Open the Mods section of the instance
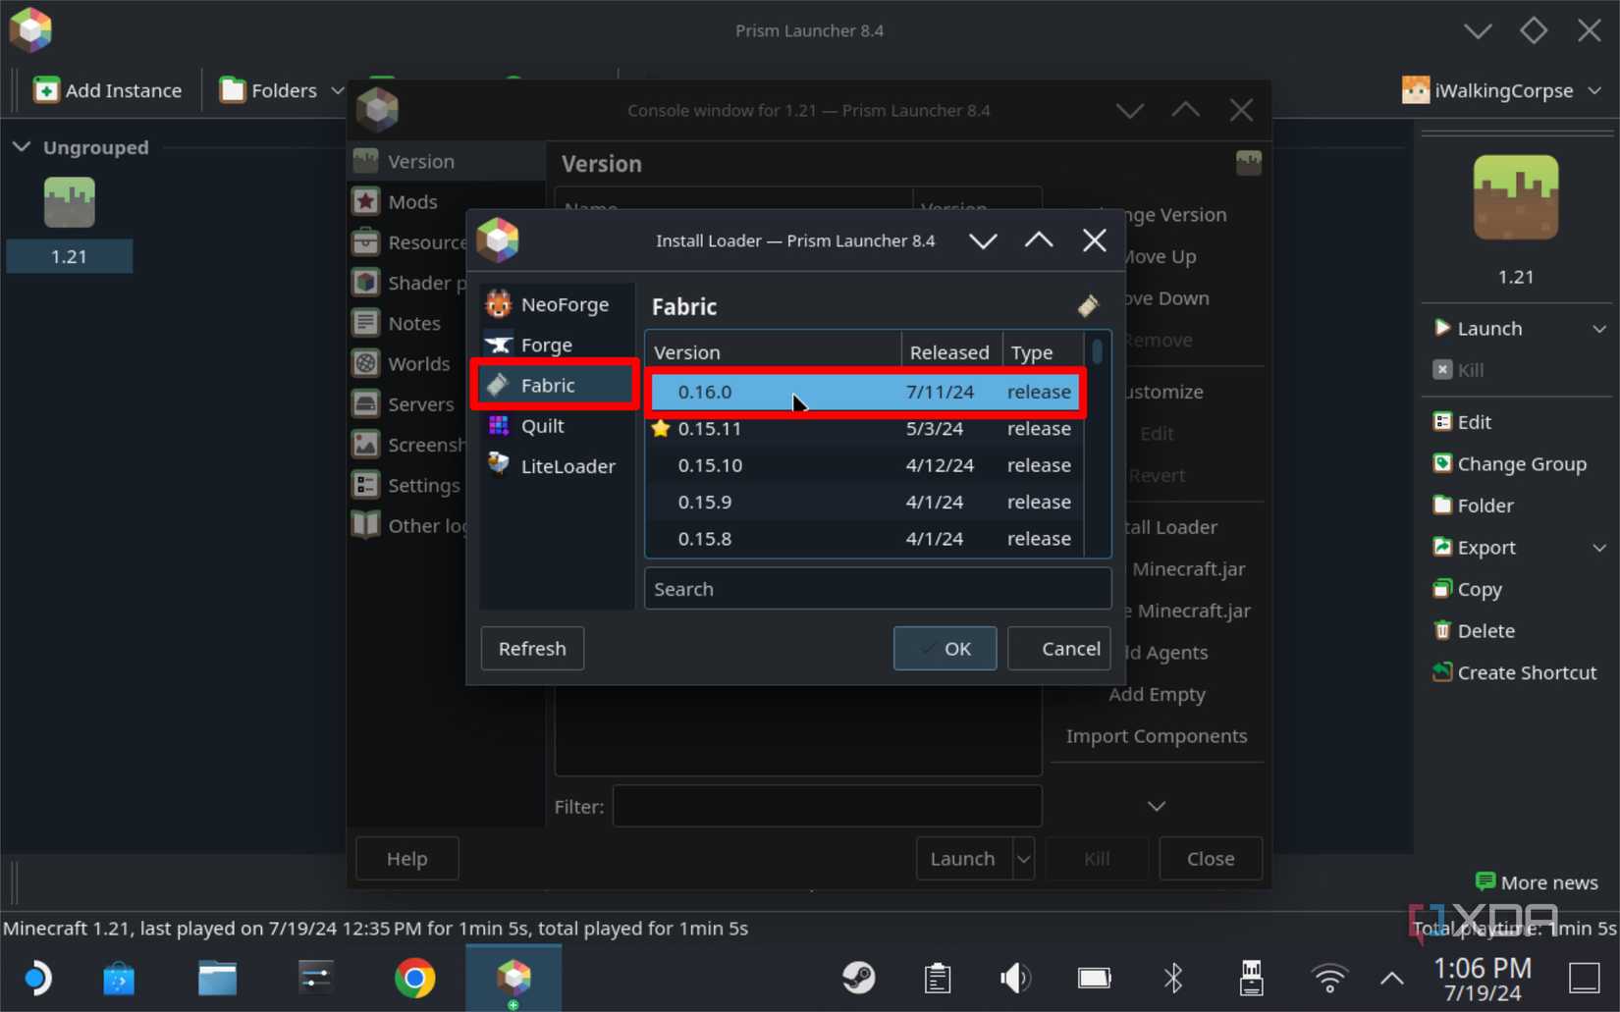The image size is (1620, 1012). [x=410, y=201]
